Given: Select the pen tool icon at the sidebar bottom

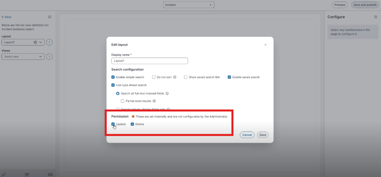Looking at the screenshot, I should click(4, 174).
